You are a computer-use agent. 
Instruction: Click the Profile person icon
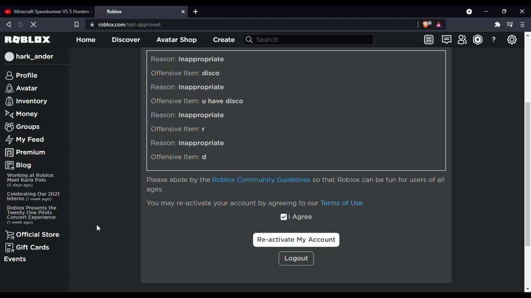tap(9, 76)
